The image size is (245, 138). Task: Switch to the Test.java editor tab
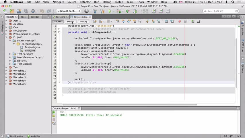[x=60, y=17]
